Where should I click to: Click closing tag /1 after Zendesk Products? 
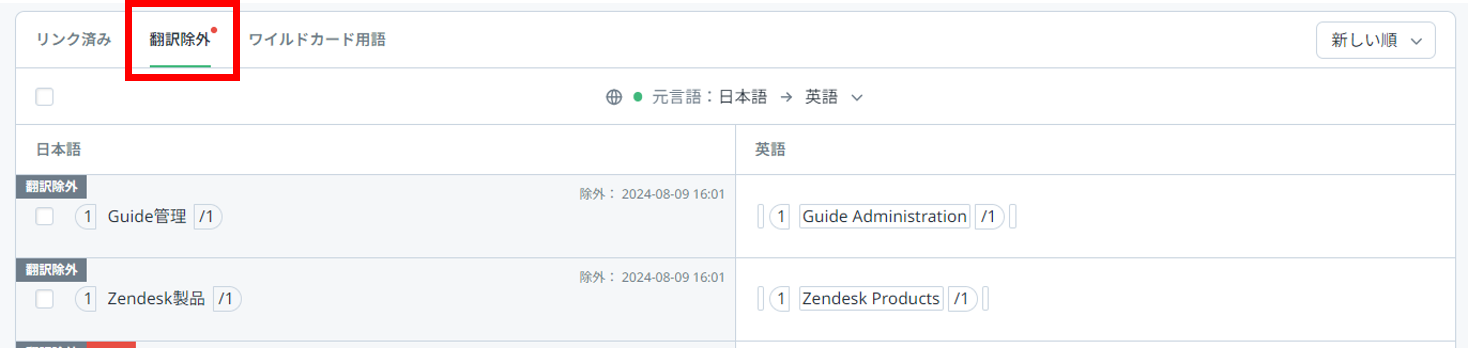click(x=962, y=299)
